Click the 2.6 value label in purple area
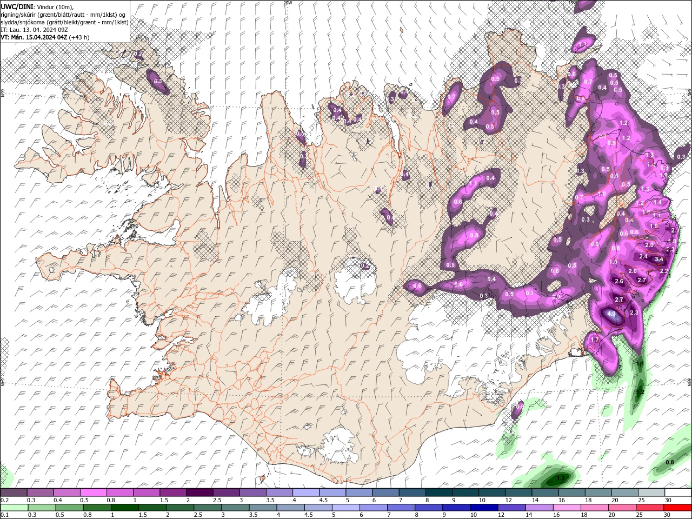 pyautogui.click(x=619, y=281)
